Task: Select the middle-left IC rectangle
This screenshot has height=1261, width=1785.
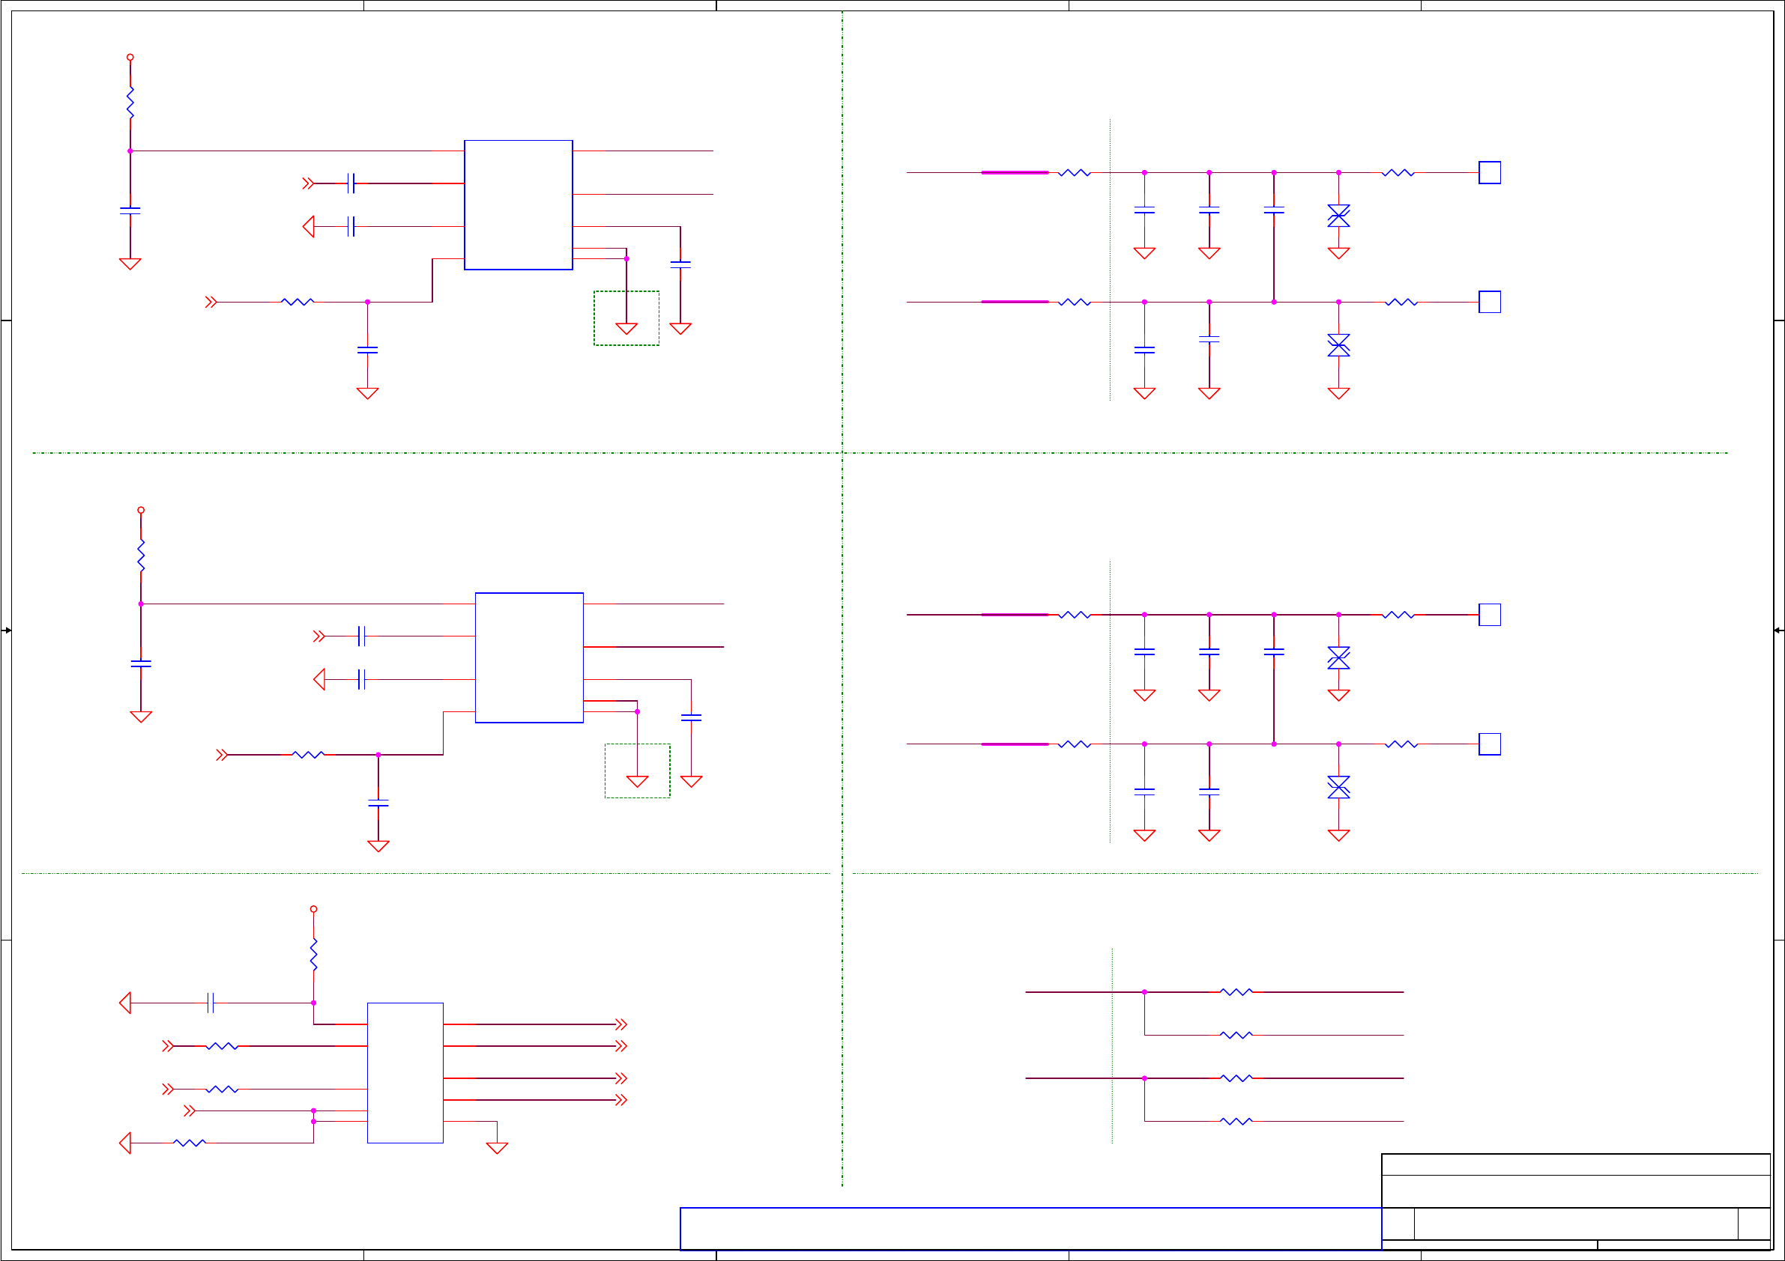Action: pos(528,657)
